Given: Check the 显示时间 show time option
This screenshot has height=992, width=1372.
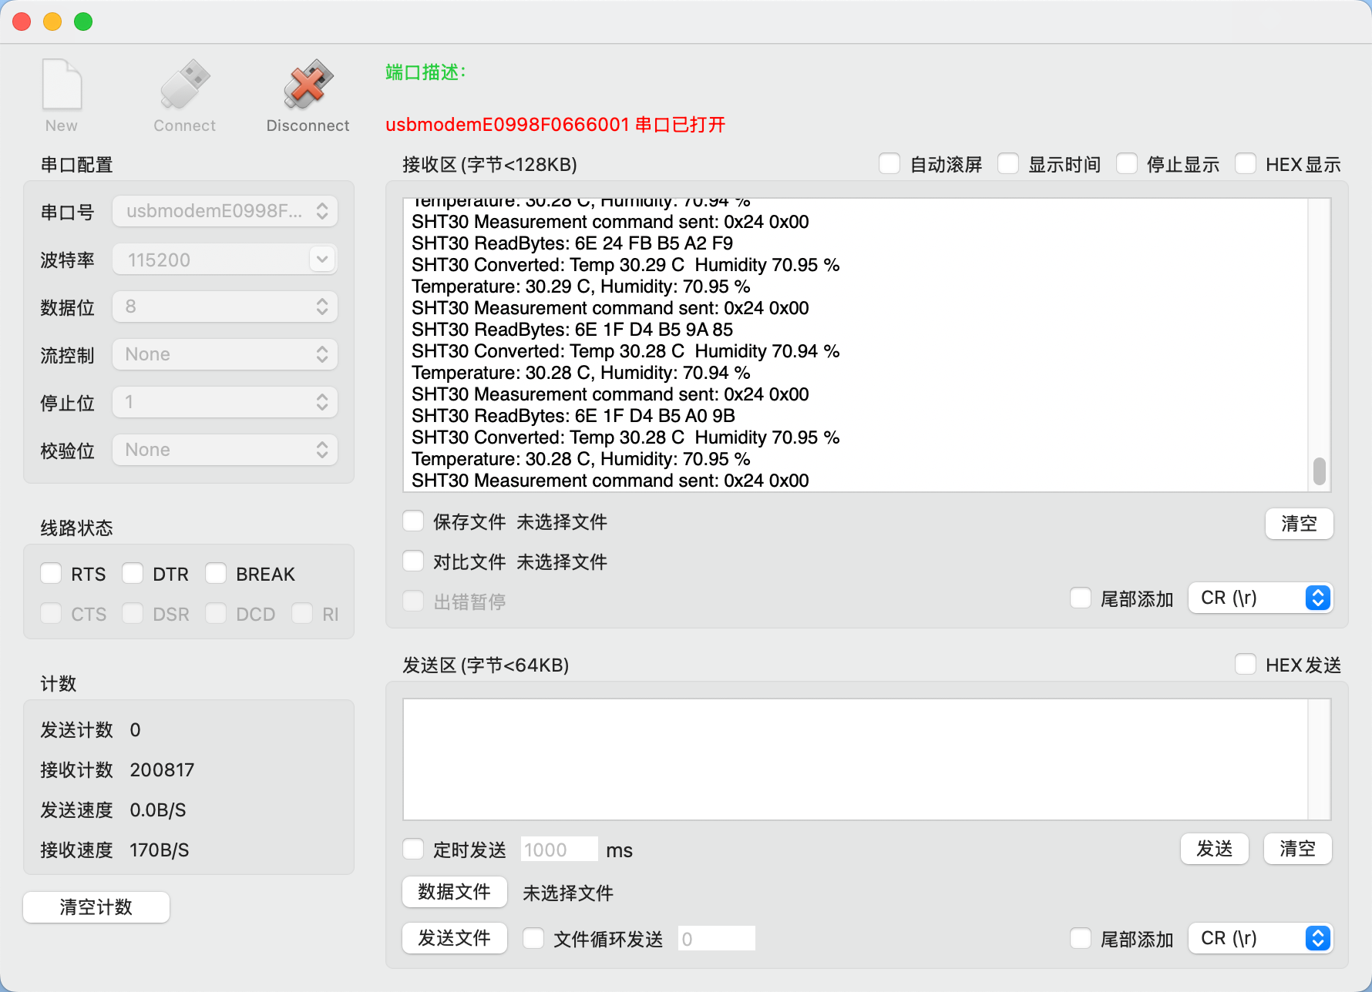Looking at the screenshot, I should [1008, 164].
